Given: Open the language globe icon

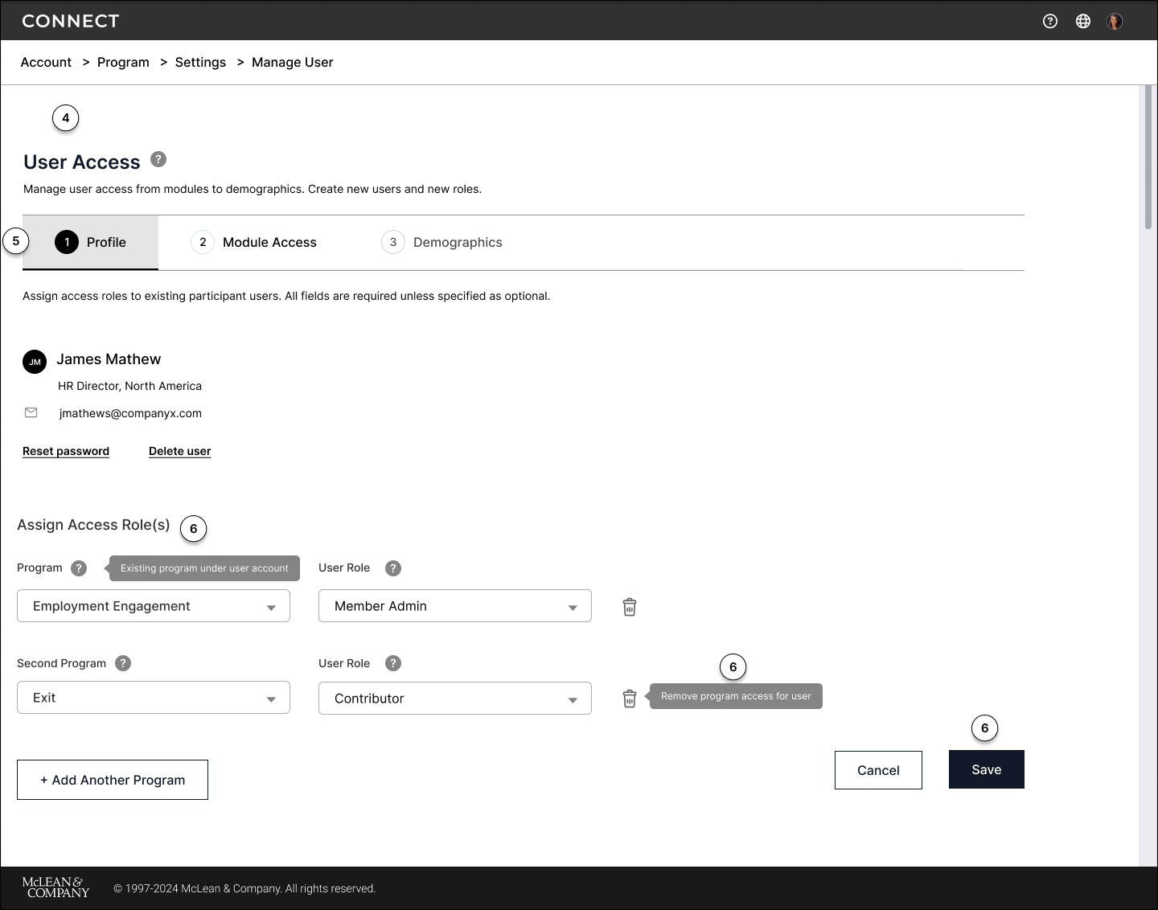Looking at the screenshot, I should [x=1083, y=21].
